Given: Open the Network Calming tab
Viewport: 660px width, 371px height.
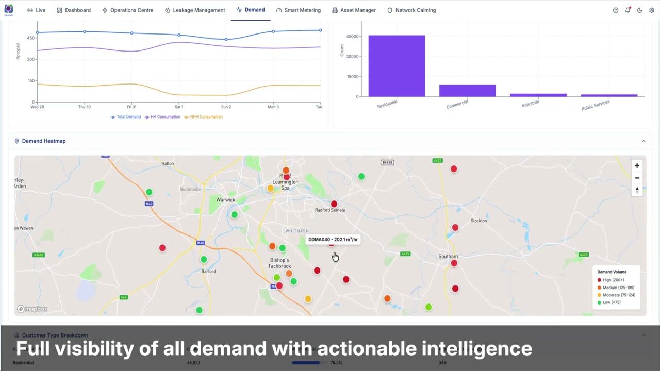Looking at the screenshot, I should [411, 10].
